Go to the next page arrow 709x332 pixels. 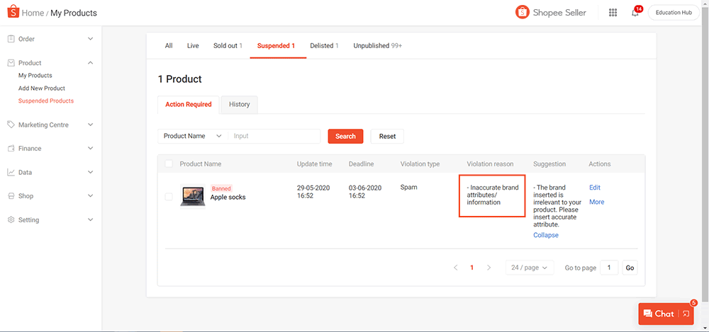(x=489, y=268)
